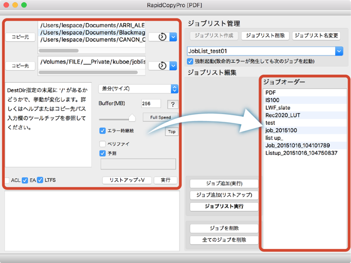
Task: Select job_2015100 in job list
Action: 305,130
